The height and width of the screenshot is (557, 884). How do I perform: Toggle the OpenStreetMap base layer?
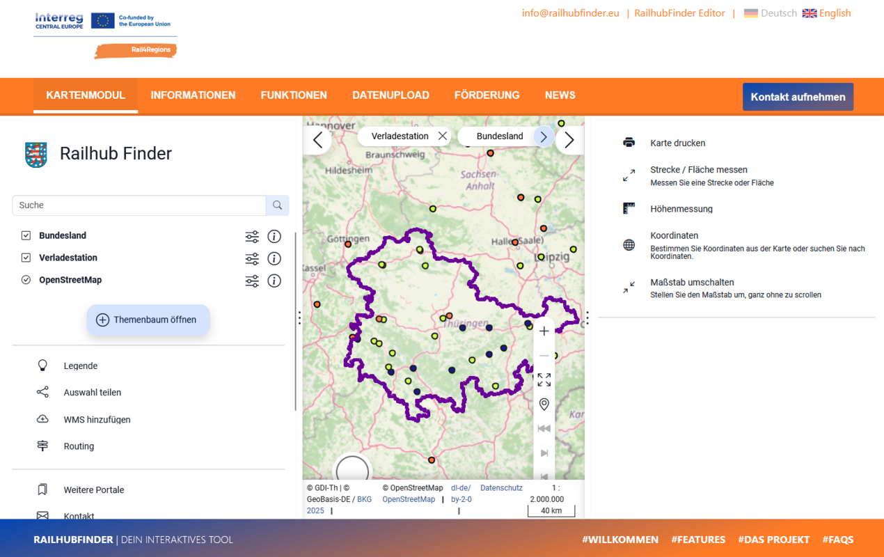pos(26,280)
